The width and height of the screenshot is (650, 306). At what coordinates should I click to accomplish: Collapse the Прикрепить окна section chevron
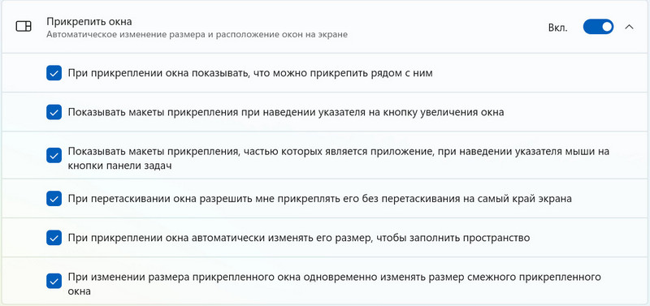[629, 27]
